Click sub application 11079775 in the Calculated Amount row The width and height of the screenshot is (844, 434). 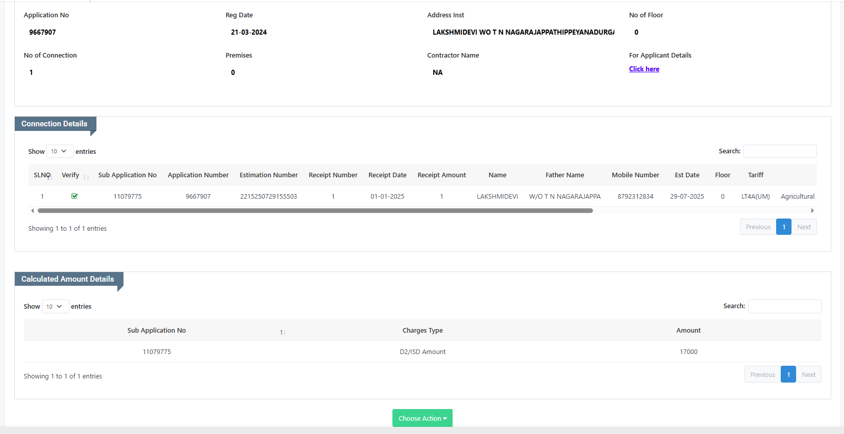coord(157,351)
